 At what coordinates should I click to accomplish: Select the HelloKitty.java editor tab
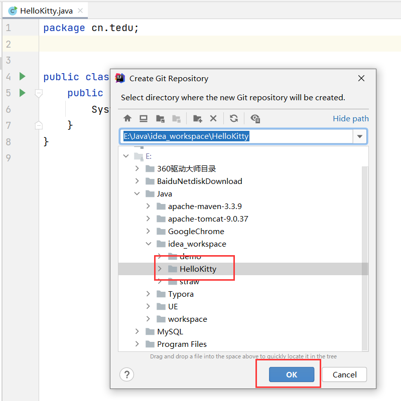point(45,11)
